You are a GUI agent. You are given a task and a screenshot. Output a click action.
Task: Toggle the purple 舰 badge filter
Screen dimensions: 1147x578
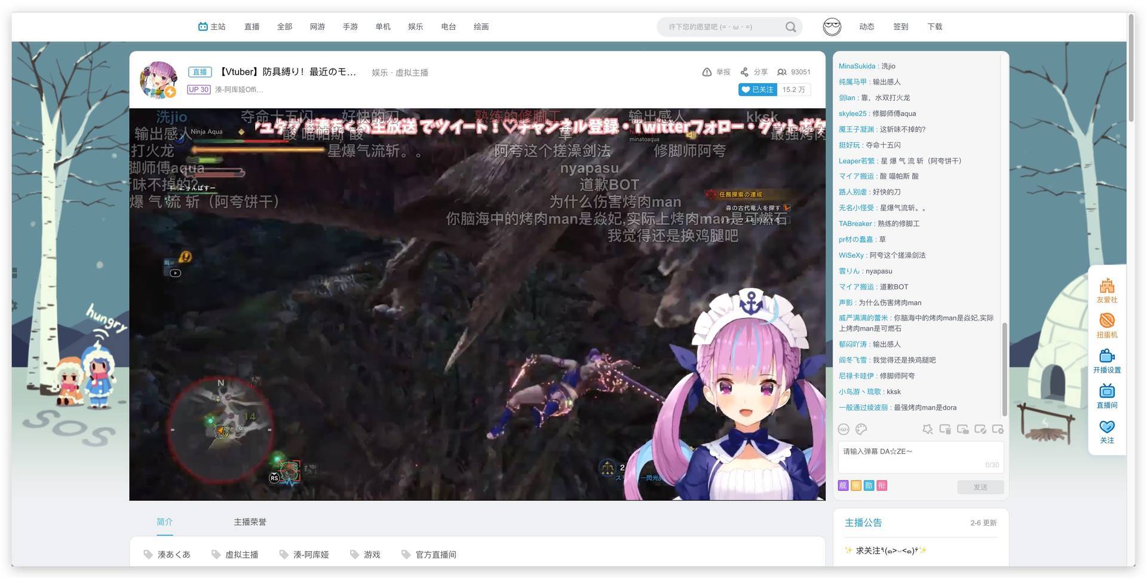[x=843, y=485]
